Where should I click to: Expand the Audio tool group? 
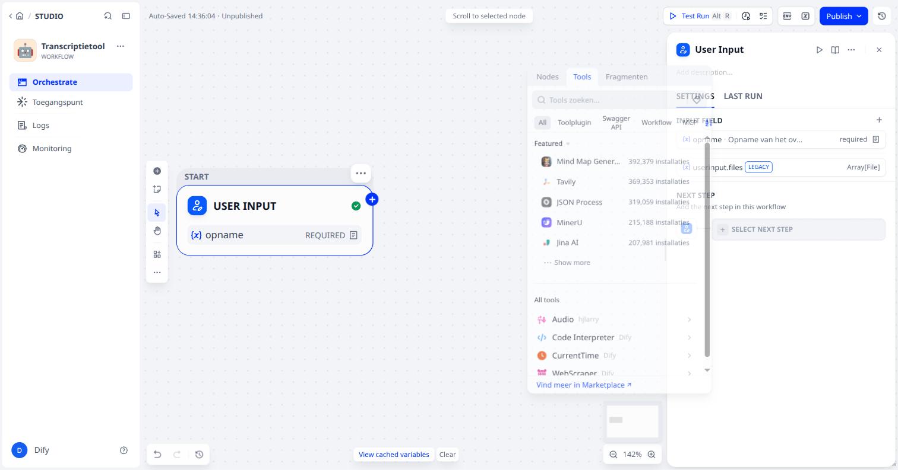coord(614,319)
